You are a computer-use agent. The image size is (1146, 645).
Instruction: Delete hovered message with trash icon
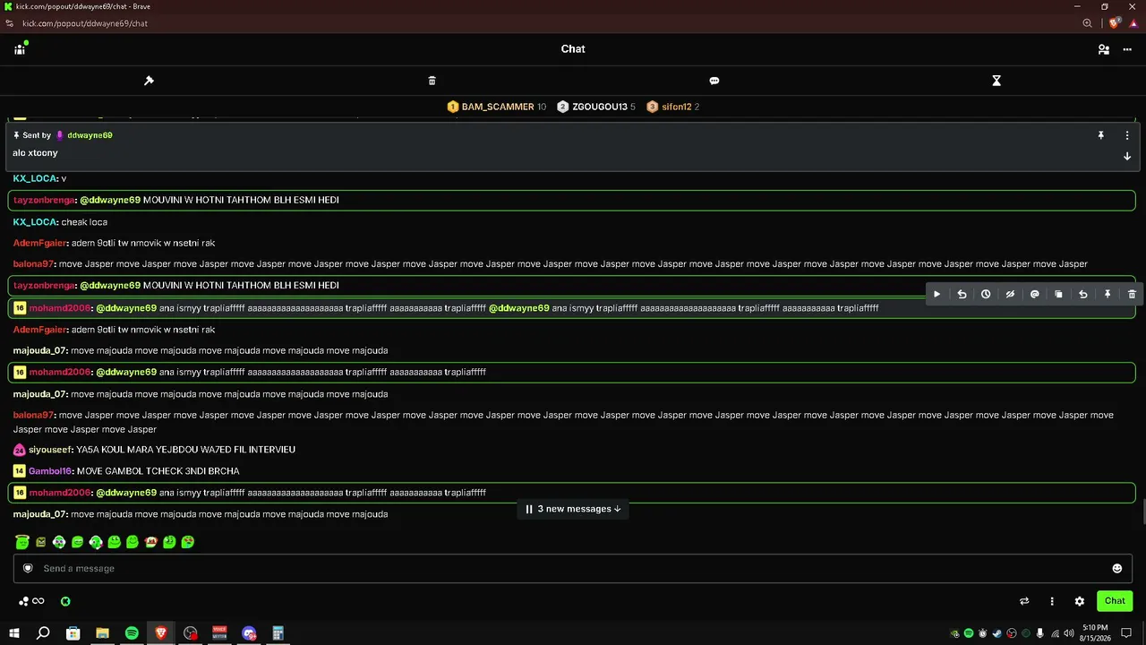click(x=1132, y=294)
